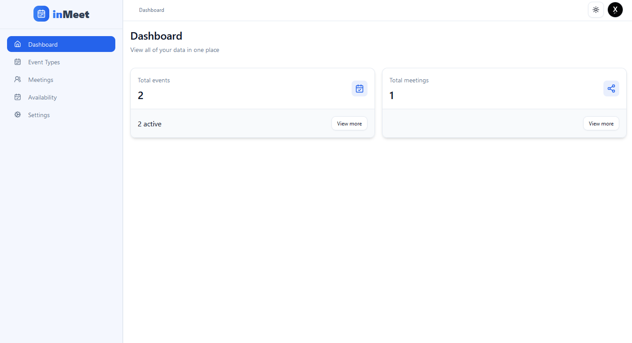This screenshot has width=632, height=343.
Task: Go to Event Types in sidebar
Action: click(x=61, y=62)
